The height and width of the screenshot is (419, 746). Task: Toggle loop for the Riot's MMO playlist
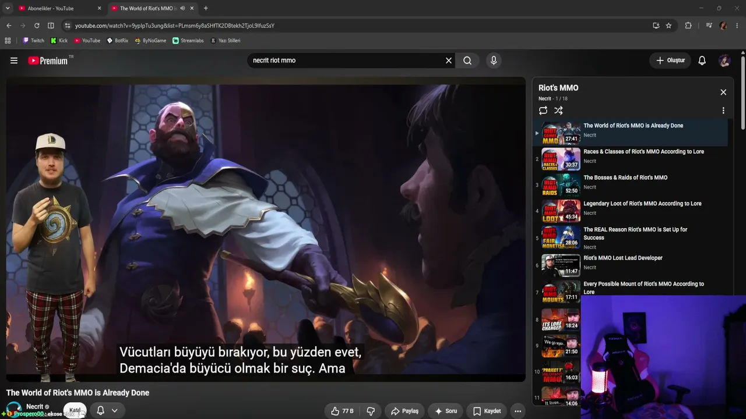point(543,111)
